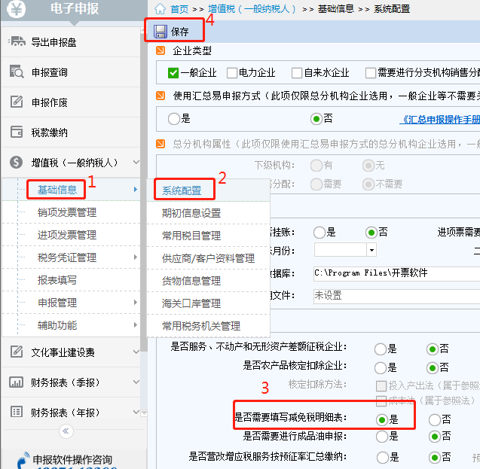Open 供应商/客户资料管理 menu item
The height and width of the screenshot is (469, 480).
208,258
